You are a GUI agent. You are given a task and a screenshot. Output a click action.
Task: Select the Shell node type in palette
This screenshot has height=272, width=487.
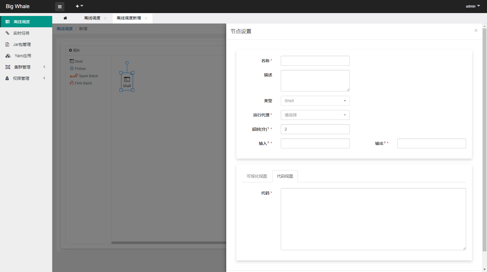point(76,61)
